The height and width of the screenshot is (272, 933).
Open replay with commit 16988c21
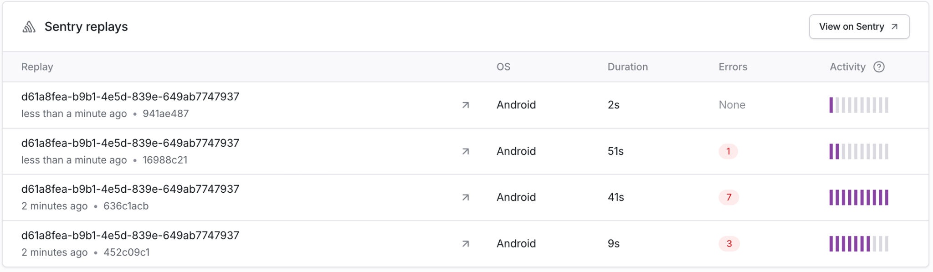coord(130,143)
